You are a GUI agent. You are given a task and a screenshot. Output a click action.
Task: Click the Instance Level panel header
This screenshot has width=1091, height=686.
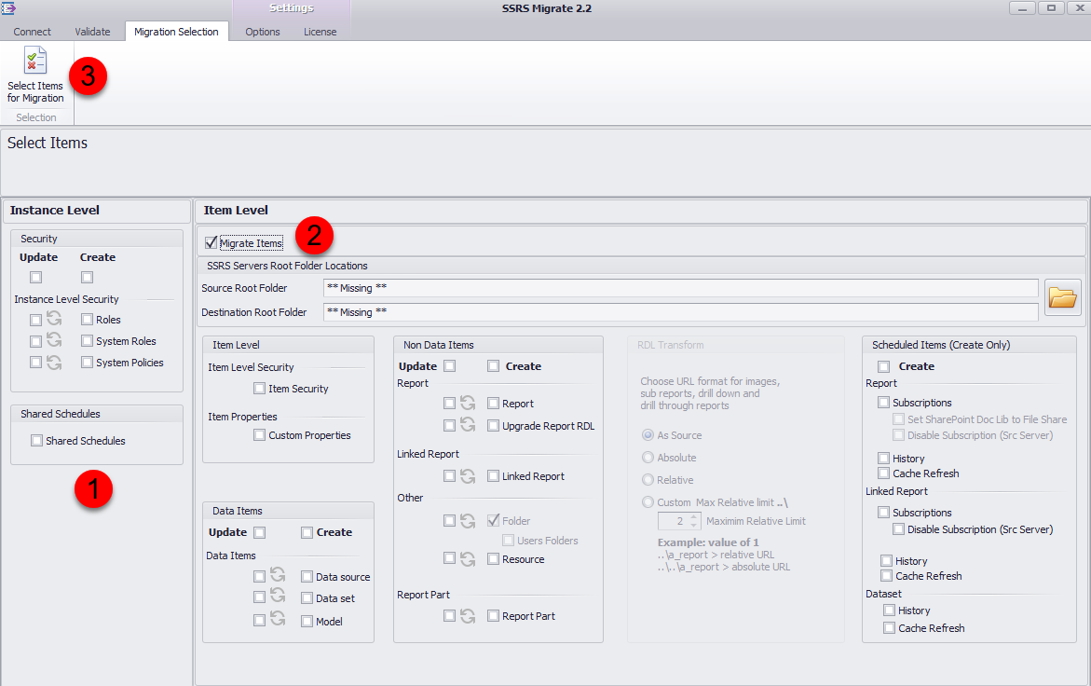click(x=97, y=210)
